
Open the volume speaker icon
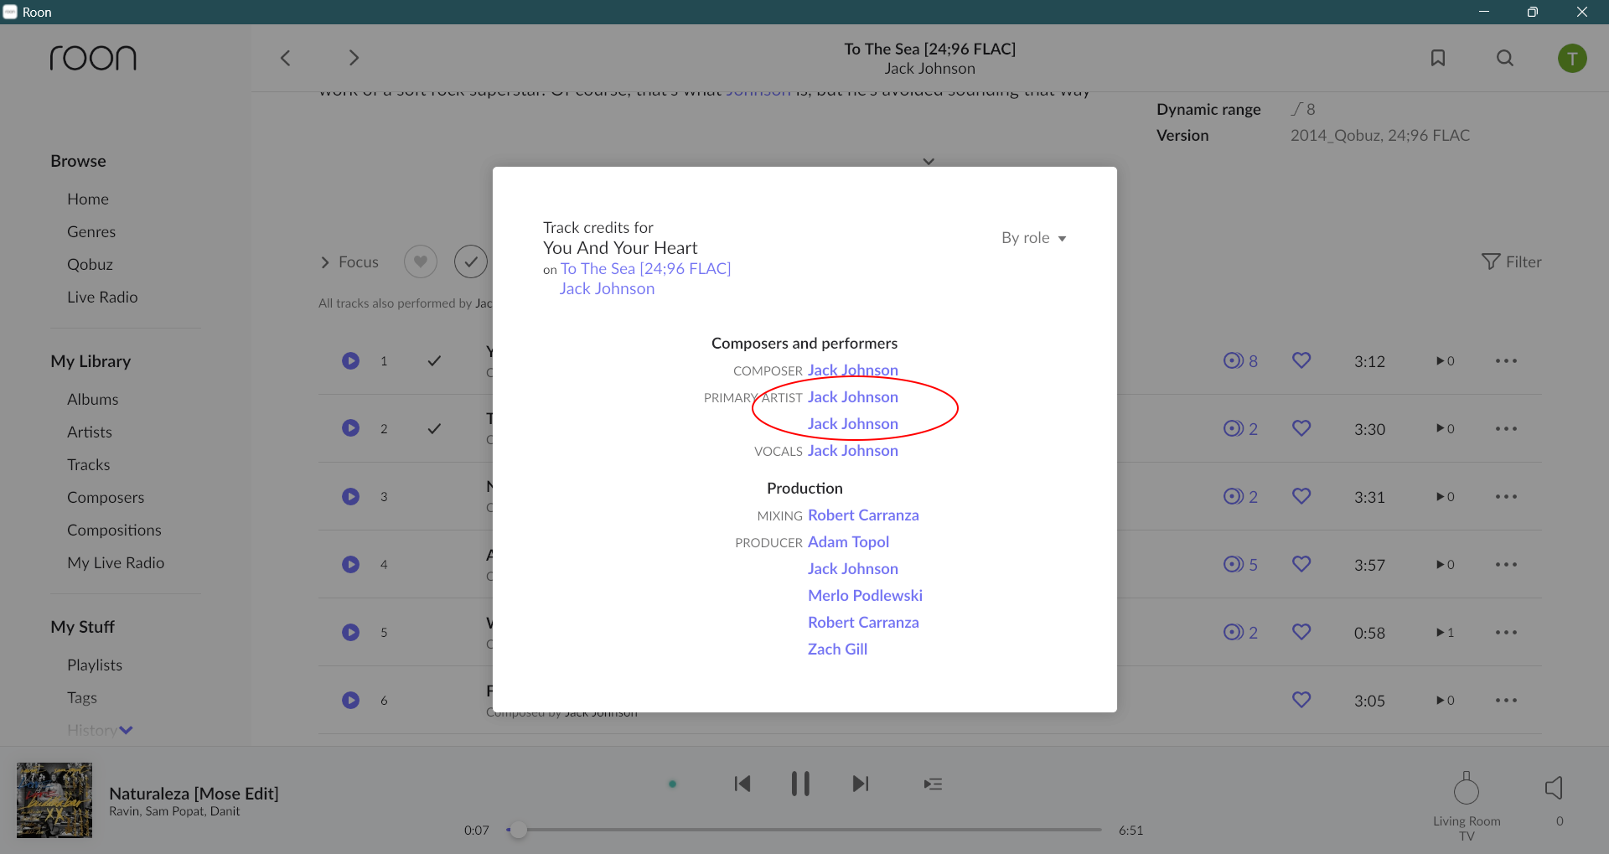pyautogui.click(x=1554, y=788)
